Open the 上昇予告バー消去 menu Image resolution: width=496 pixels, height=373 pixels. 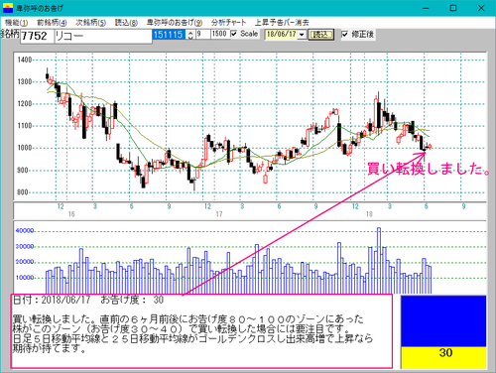click(282, 23)
